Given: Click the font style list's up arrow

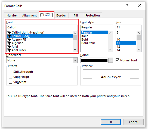Looking at the screenshot, I should pos(110,33).
